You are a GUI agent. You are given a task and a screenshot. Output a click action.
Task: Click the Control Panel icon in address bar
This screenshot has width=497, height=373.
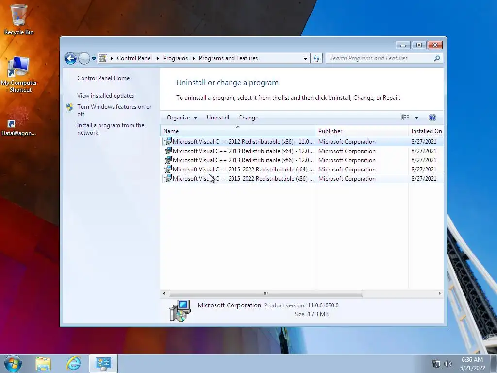pos(103,58)
